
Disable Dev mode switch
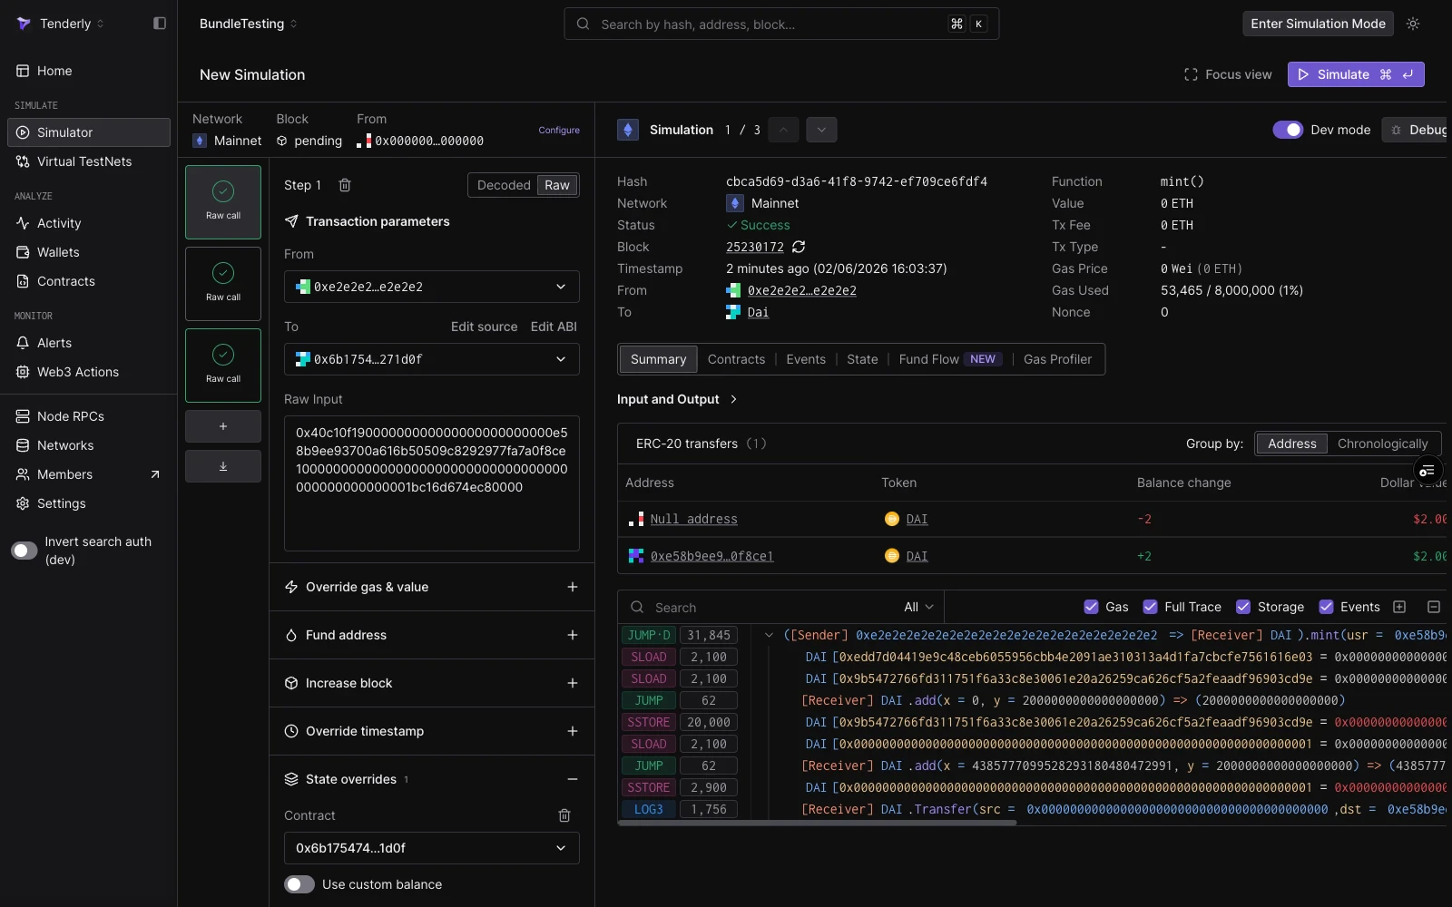[1288, 130]
